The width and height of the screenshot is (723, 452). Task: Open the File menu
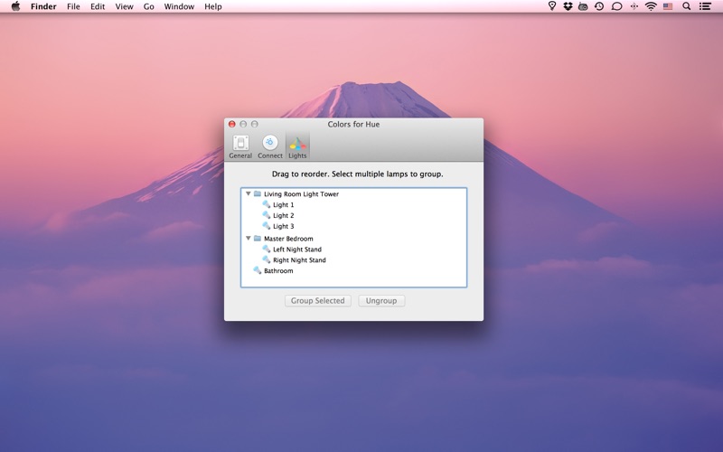click(x=73, y=6)
